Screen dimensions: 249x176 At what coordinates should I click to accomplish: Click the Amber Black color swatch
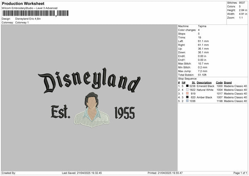pyautogui.click(x=187, y=97)
